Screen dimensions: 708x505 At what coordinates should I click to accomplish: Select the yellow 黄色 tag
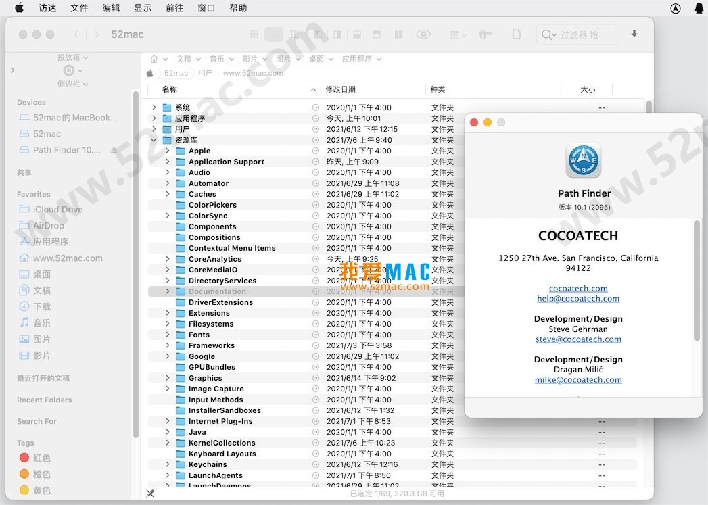point(35,490)
